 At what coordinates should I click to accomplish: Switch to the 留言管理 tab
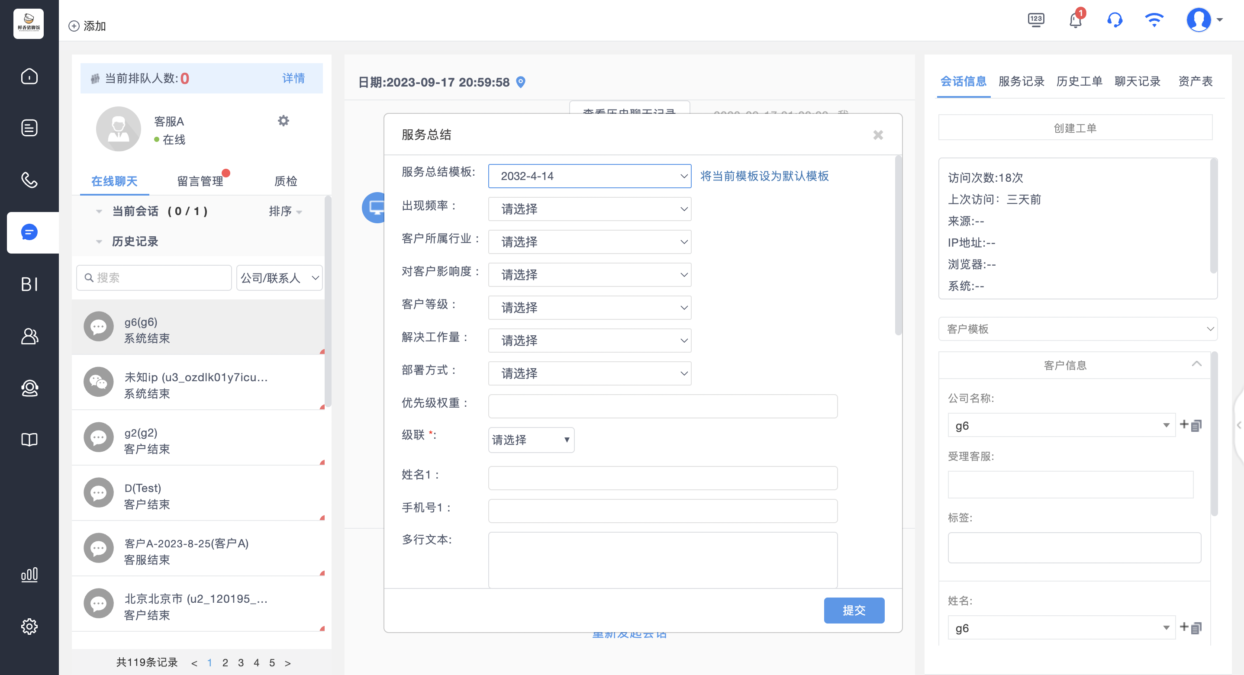coord(200,181)
